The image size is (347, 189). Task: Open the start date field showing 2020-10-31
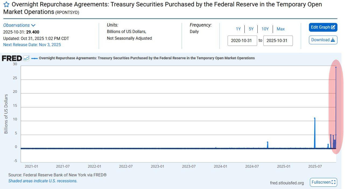pos(242,40)
